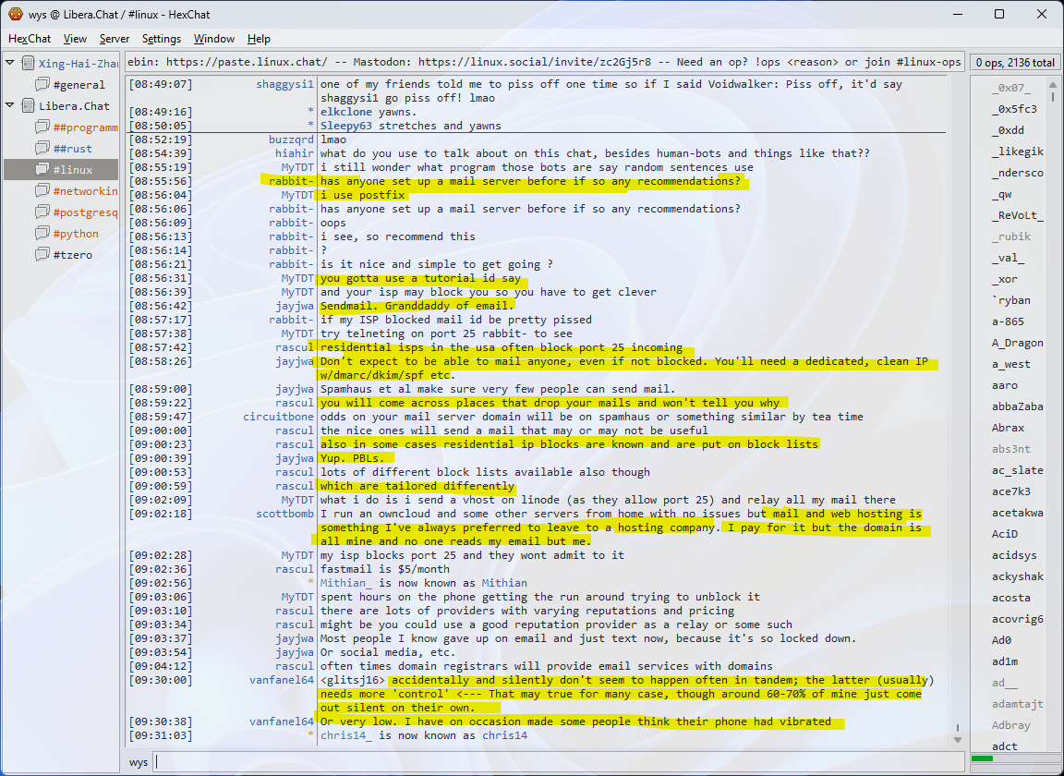The width and height of the screenshot is (1064, 776).
Task: Collapse the Libera.Chat server tree
Action: (x=10, y=106)
